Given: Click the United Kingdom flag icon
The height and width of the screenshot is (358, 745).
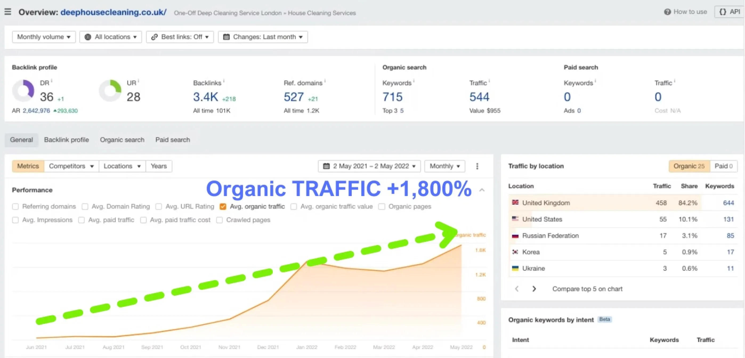Looking at the screenshot, I should click(515, 202).
